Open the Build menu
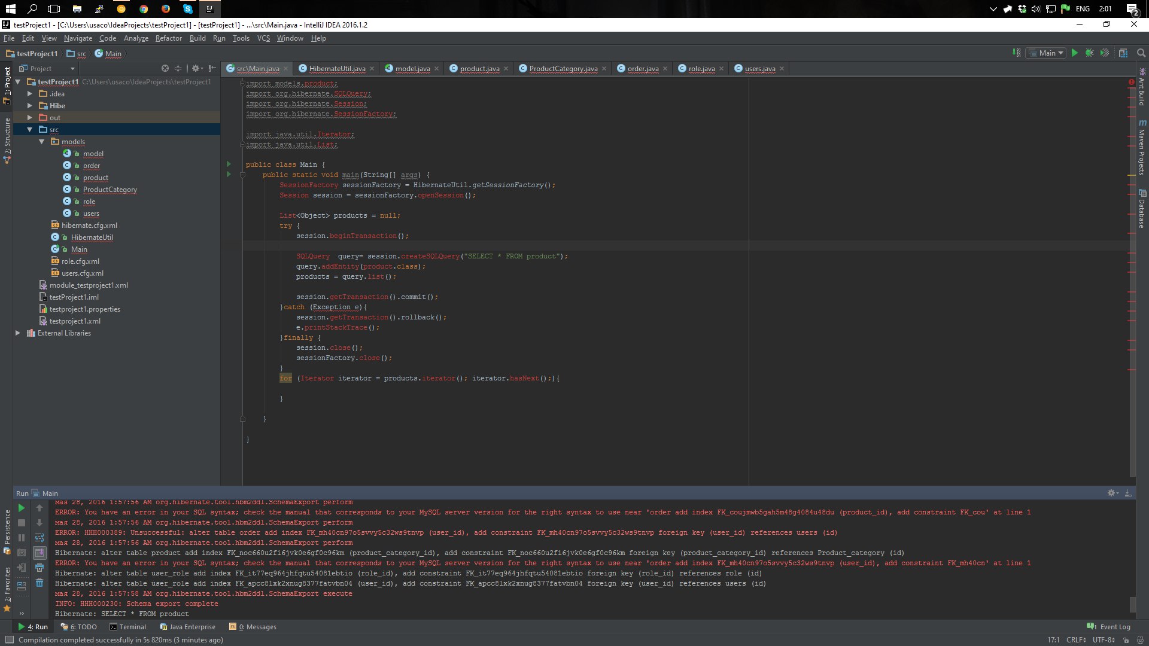Screen dimensions: 1149x646 click(x=197, y=38)
